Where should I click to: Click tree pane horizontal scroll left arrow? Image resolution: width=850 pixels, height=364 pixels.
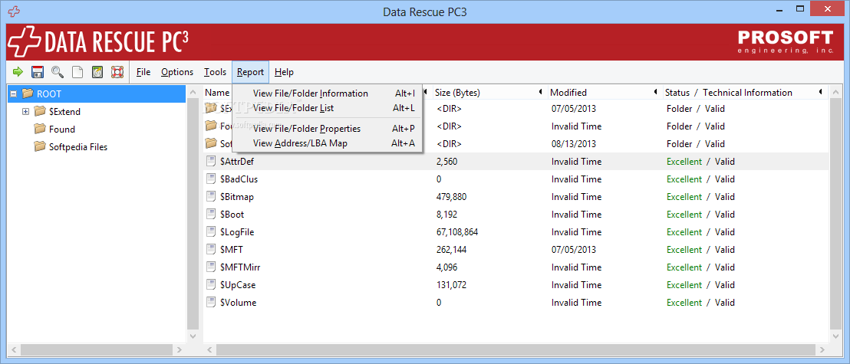14,350
